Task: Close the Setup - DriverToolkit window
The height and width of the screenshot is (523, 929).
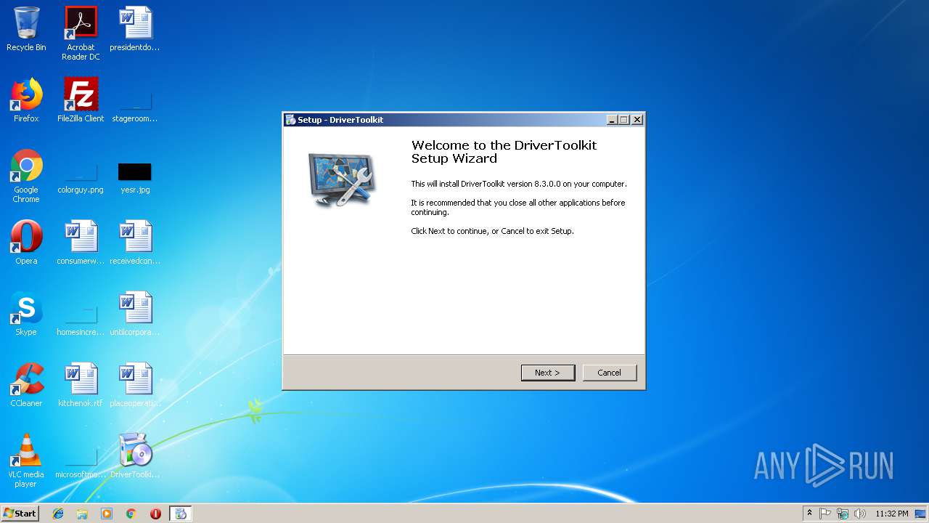Action: [637, 120]
